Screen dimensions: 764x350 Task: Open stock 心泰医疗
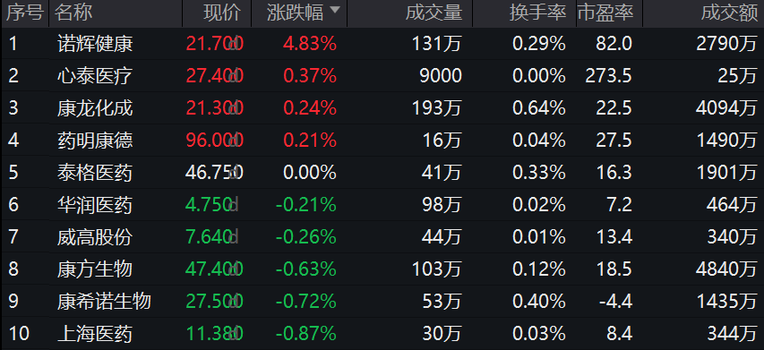(95, 76)
